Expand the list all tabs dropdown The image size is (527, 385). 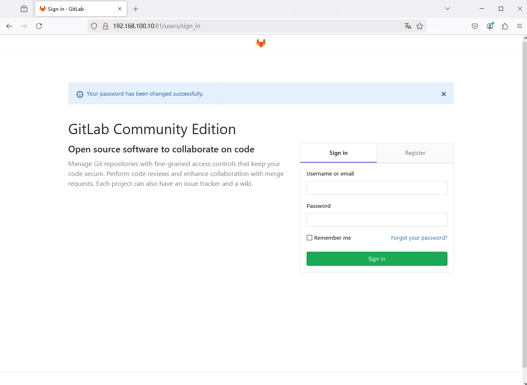coord(447,9)
